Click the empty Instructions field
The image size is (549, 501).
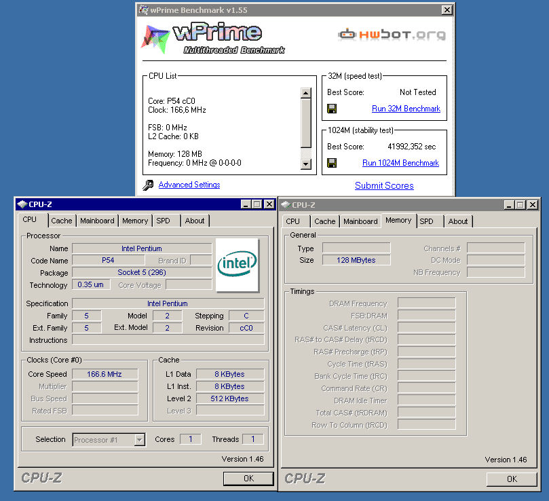pos(168,340)
